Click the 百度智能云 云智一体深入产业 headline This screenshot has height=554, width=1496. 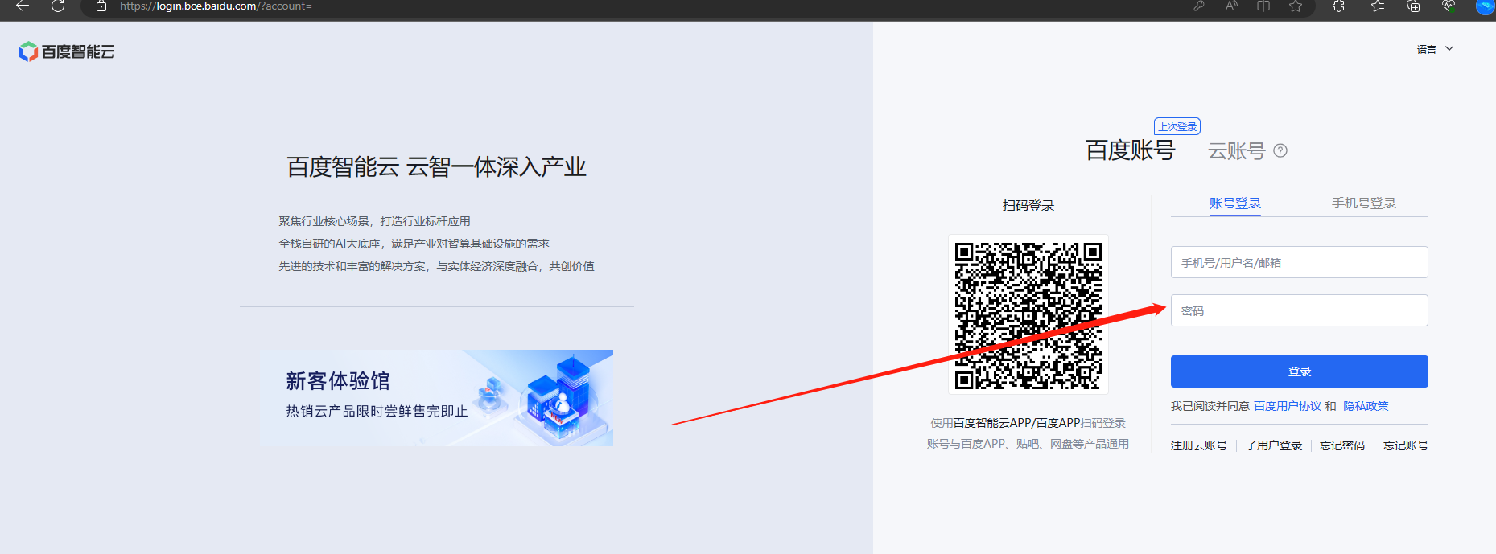click(436, 167)
